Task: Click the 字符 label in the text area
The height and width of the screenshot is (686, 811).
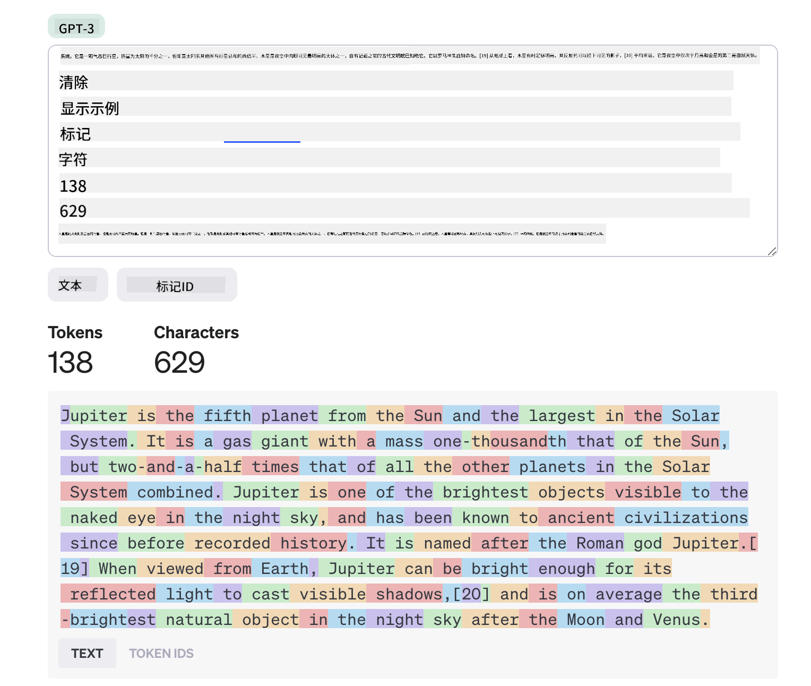Action: 73,159
